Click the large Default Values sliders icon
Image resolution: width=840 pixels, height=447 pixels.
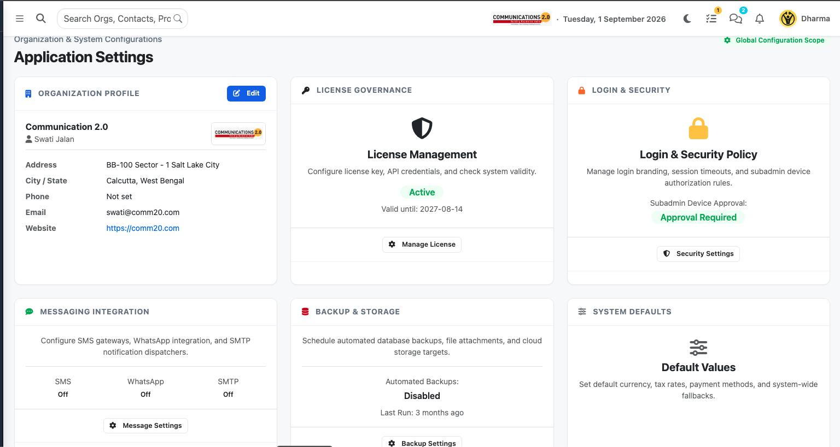[698, 348]
